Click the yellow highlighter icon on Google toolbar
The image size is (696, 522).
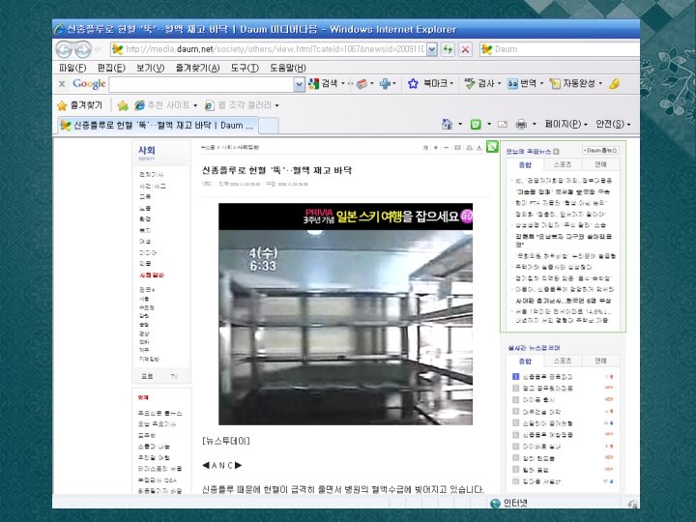tap(615, 83)
